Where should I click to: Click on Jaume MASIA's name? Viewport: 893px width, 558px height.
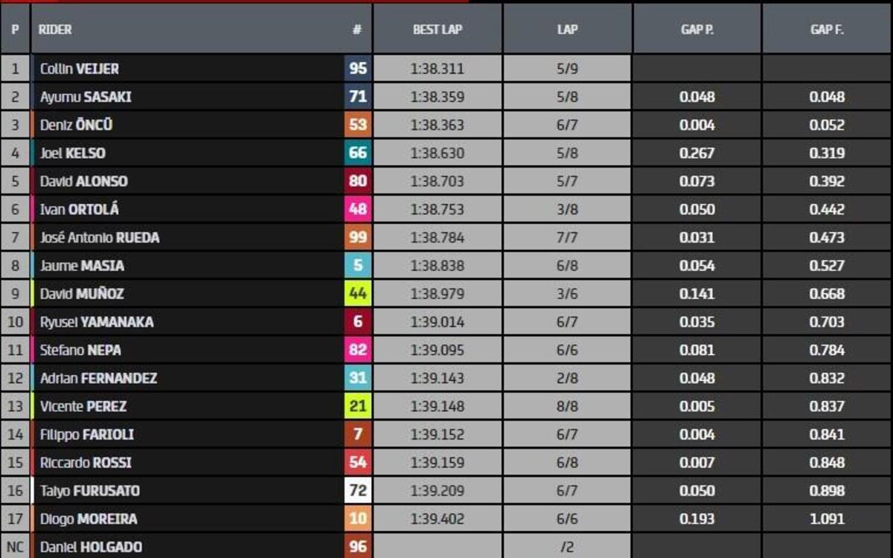(x=82, y=266)
